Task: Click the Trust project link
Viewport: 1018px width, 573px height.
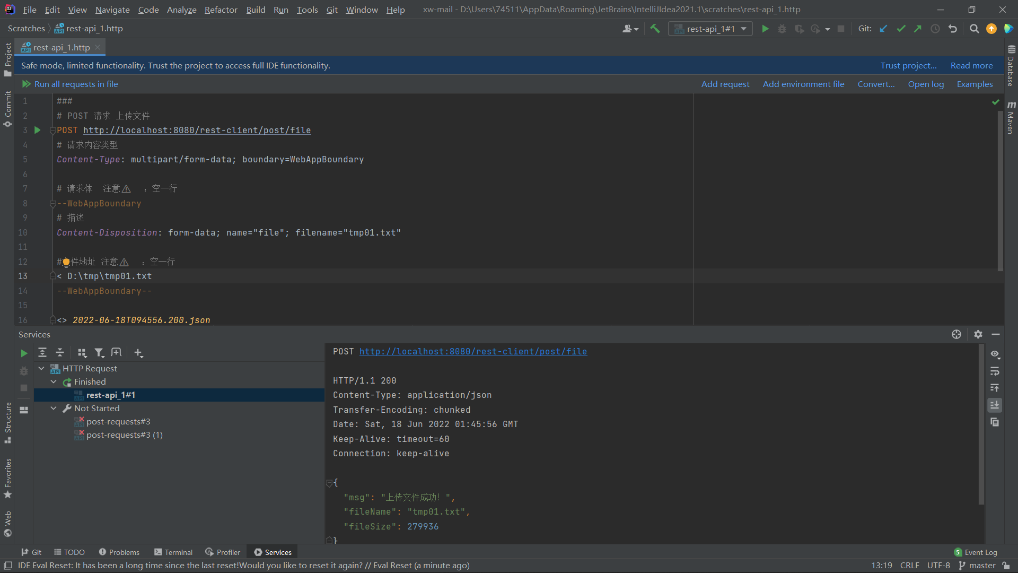Action: (908, 65)
